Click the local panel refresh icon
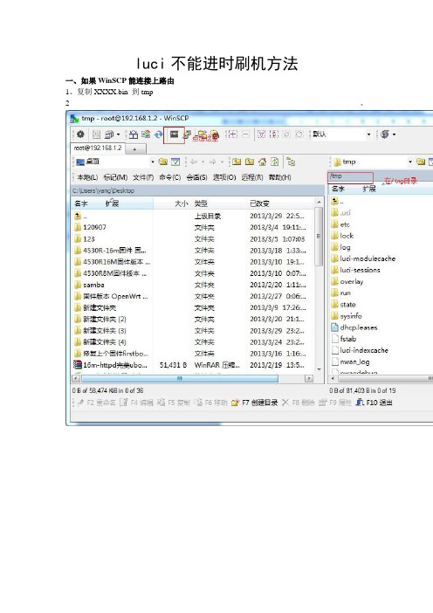The width and height of the screenshot is (433, 613). click(x=275, y=162)
